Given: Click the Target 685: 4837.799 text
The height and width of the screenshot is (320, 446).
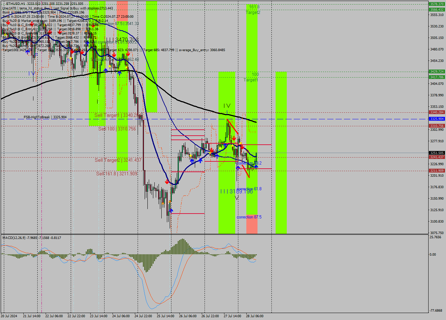Looking at the screenshot, I should click(159, 50).
